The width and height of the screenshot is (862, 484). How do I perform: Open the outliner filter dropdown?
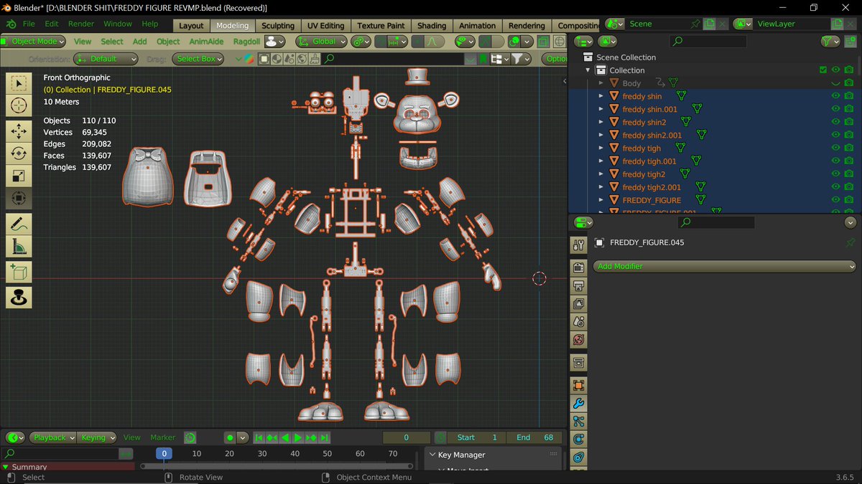click(831, 42)
